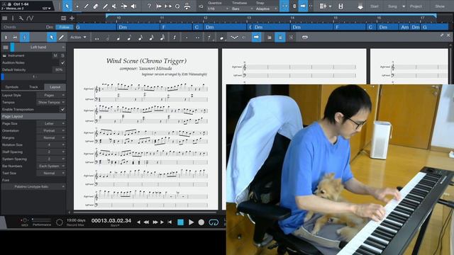The image size is (454, 255).
Task: Mute the Instrument with M button
Action: tap(55, 55)
